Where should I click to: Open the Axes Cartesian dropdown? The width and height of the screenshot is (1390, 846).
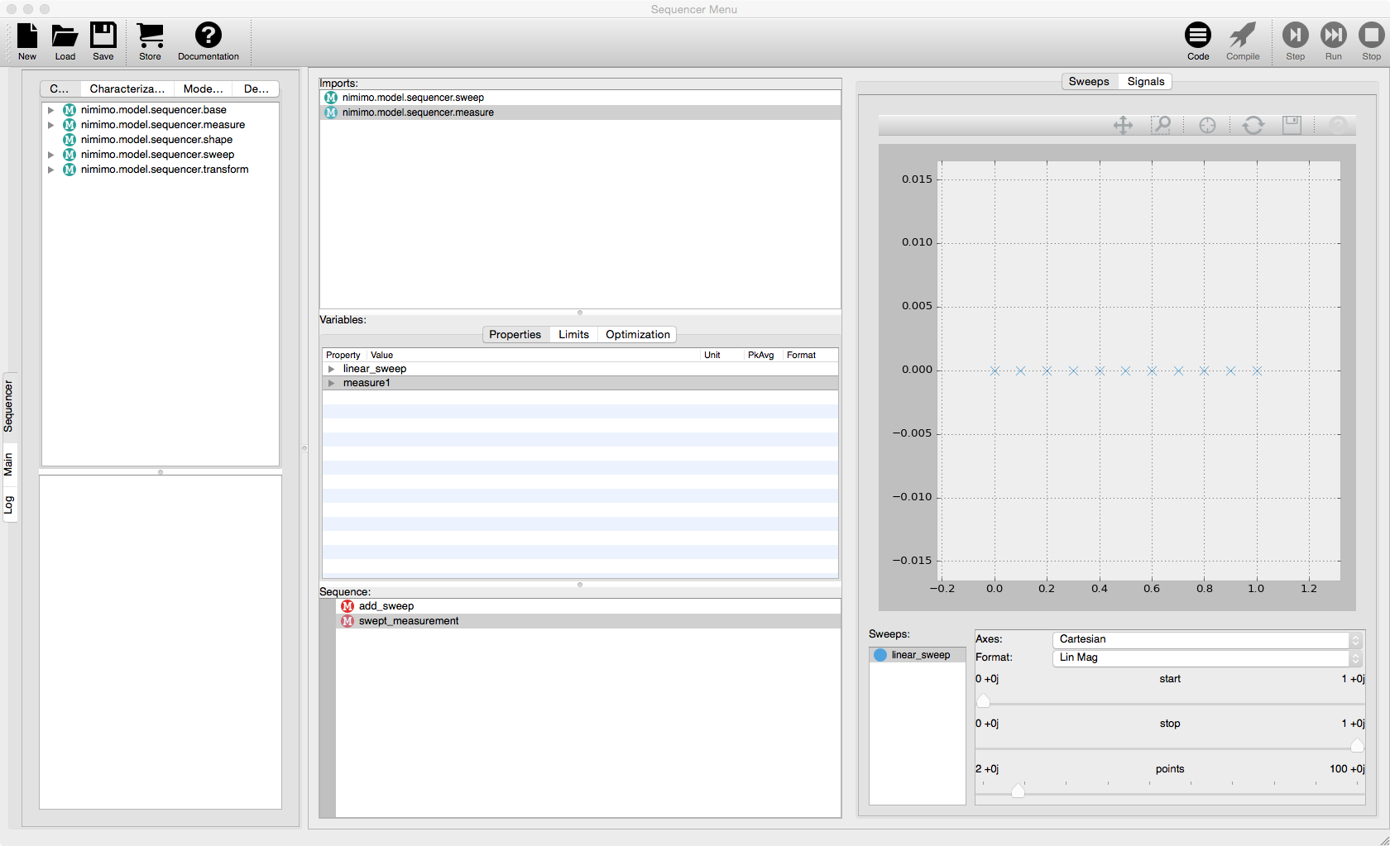(x=1206, y=639)
